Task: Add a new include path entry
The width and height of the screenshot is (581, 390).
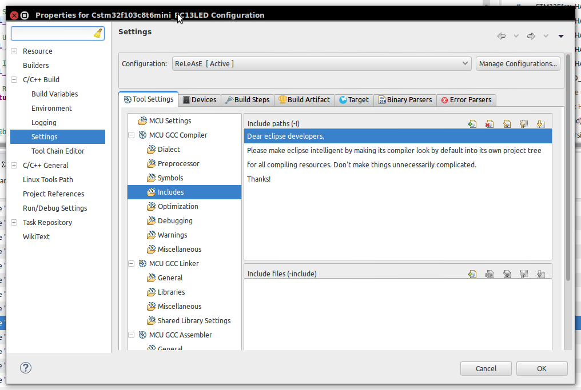Action: (x=472, y=124)
